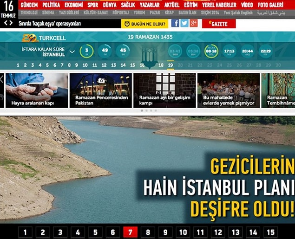The image size is (295, 239).
Task: Open the SAĞLIK menu
Action: [128, 5]
